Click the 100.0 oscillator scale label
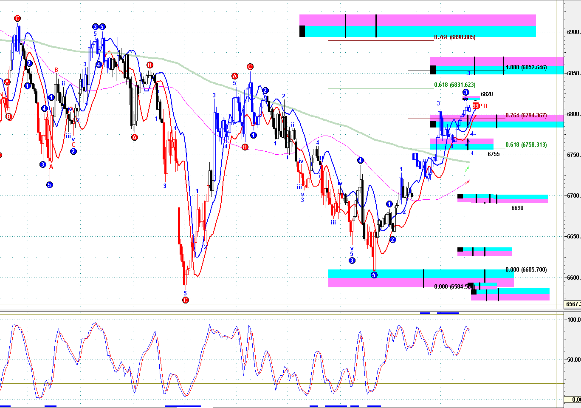 tap(574, 320)
